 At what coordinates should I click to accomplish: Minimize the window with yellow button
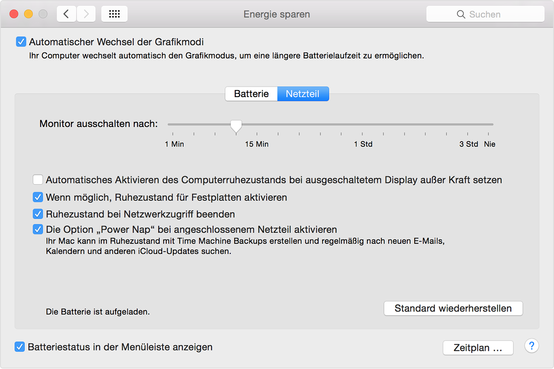pyautogui.click(x=28, y=14)
